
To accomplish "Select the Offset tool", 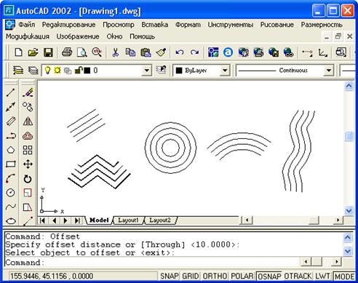I will point(28,136).
